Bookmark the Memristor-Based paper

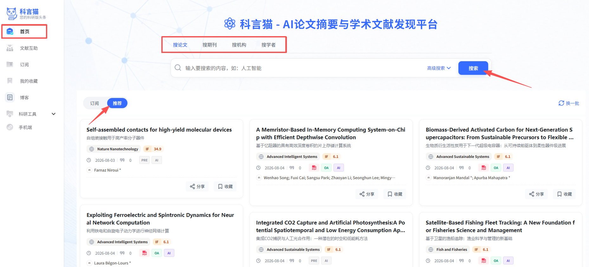(x=395, y=194)
